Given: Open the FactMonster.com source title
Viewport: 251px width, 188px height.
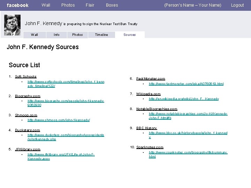Looking at the screenshot, I should click(x=151, y=78).
